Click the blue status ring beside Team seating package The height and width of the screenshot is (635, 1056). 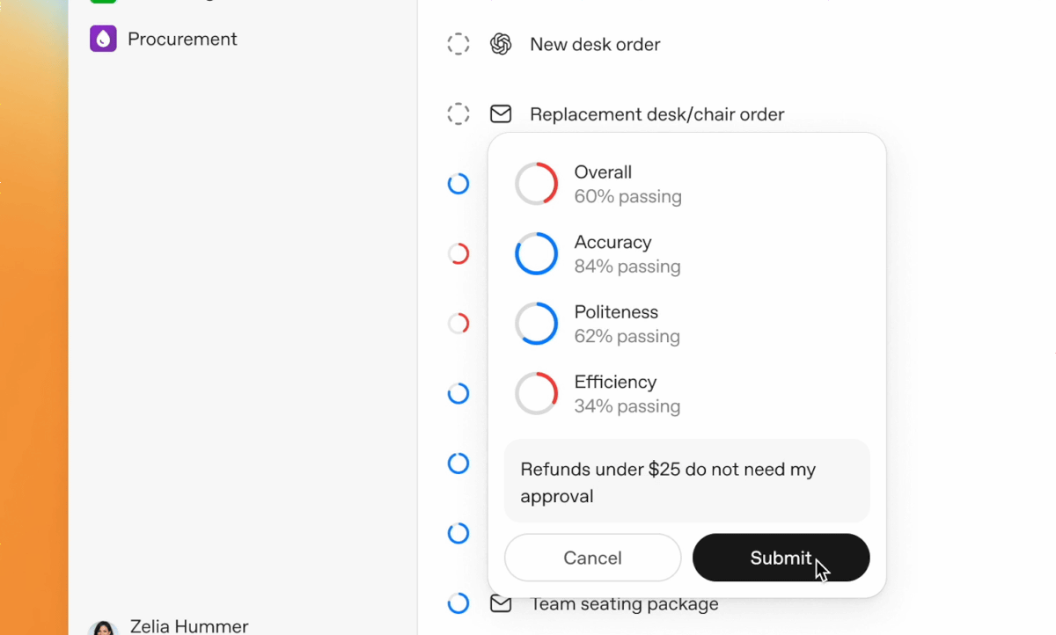click(x=458, y=603)
